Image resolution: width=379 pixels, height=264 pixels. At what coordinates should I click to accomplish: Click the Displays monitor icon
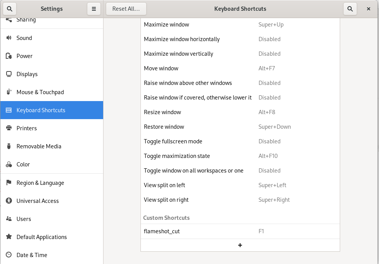[x=9, y=74]
